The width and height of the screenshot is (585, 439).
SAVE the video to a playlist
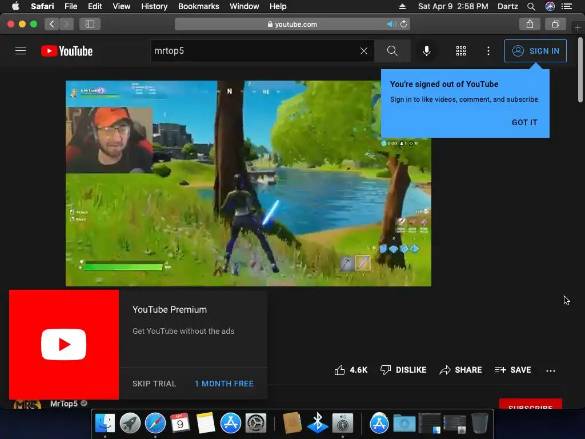click(512, 370)
